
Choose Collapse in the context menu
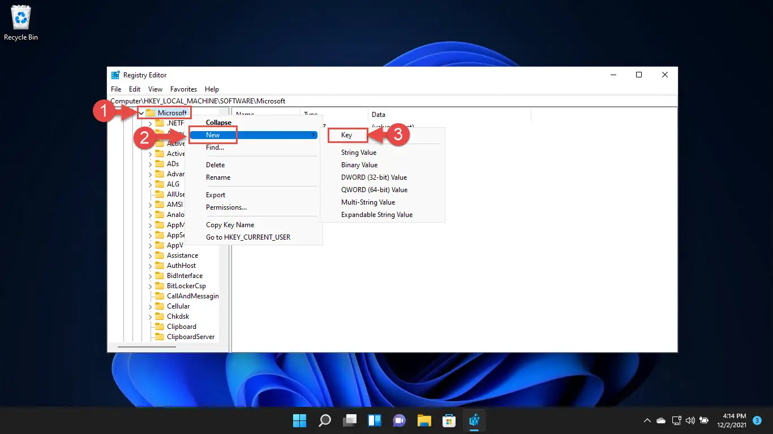click(x=254, y=123)
